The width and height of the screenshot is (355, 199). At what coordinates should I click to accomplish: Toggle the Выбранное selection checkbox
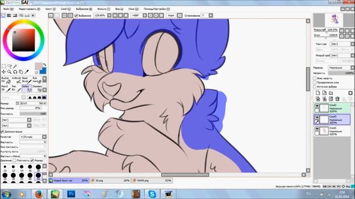pos(77,15)
